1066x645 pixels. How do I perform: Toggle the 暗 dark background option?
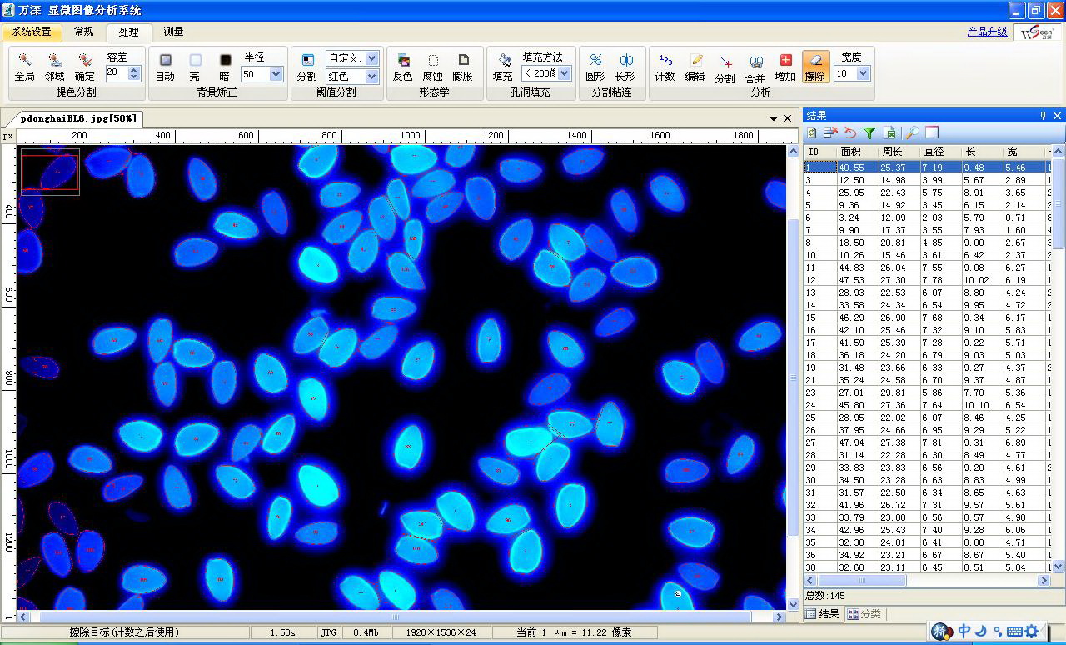pos(225,67)
